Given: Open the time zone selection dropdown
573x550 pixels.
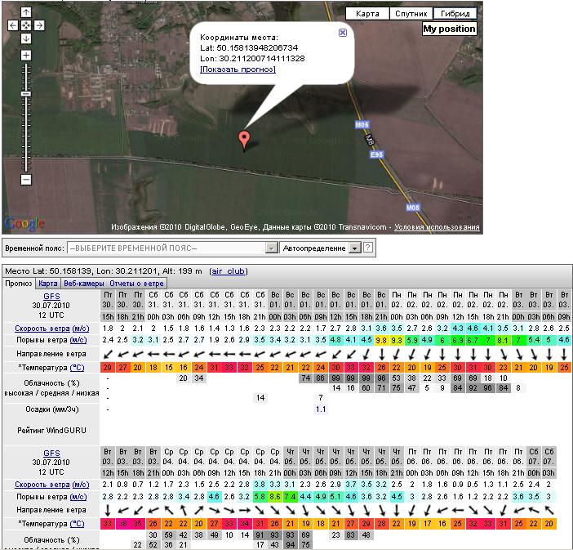Looking at the screenshot, I should tap(272, 248).
